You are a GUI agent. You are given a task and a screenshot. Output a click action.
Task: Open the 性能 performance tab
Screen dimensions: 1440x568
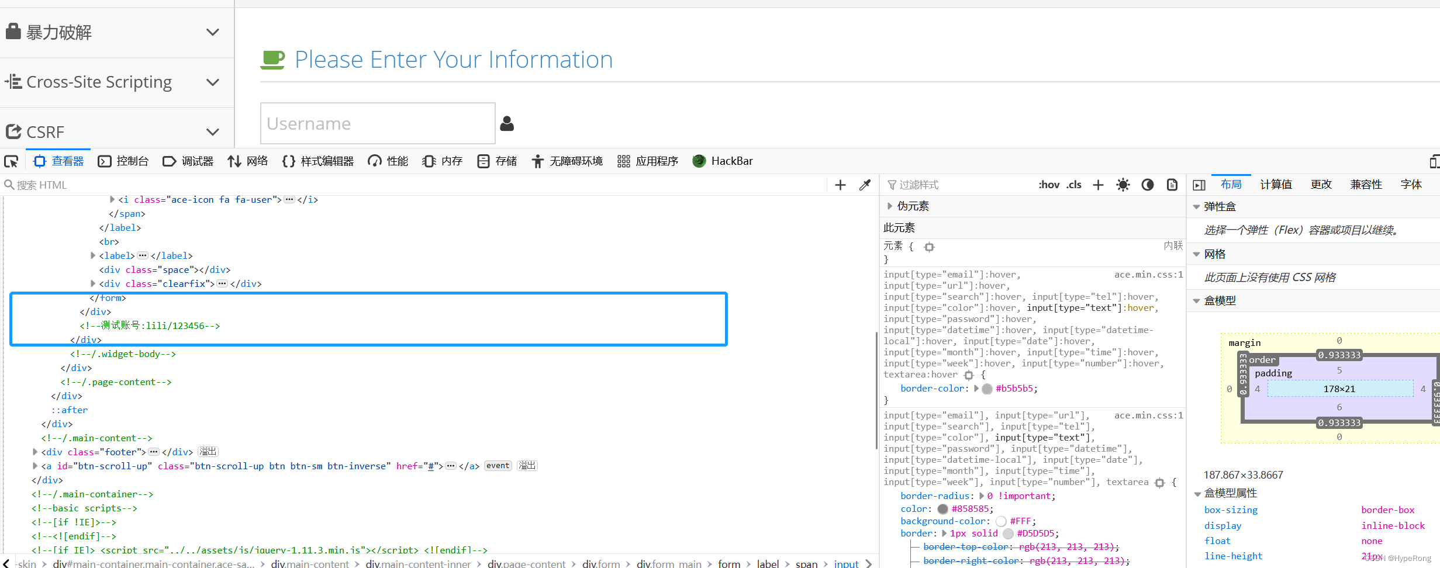pyautogui.click(x=388, y=161)
